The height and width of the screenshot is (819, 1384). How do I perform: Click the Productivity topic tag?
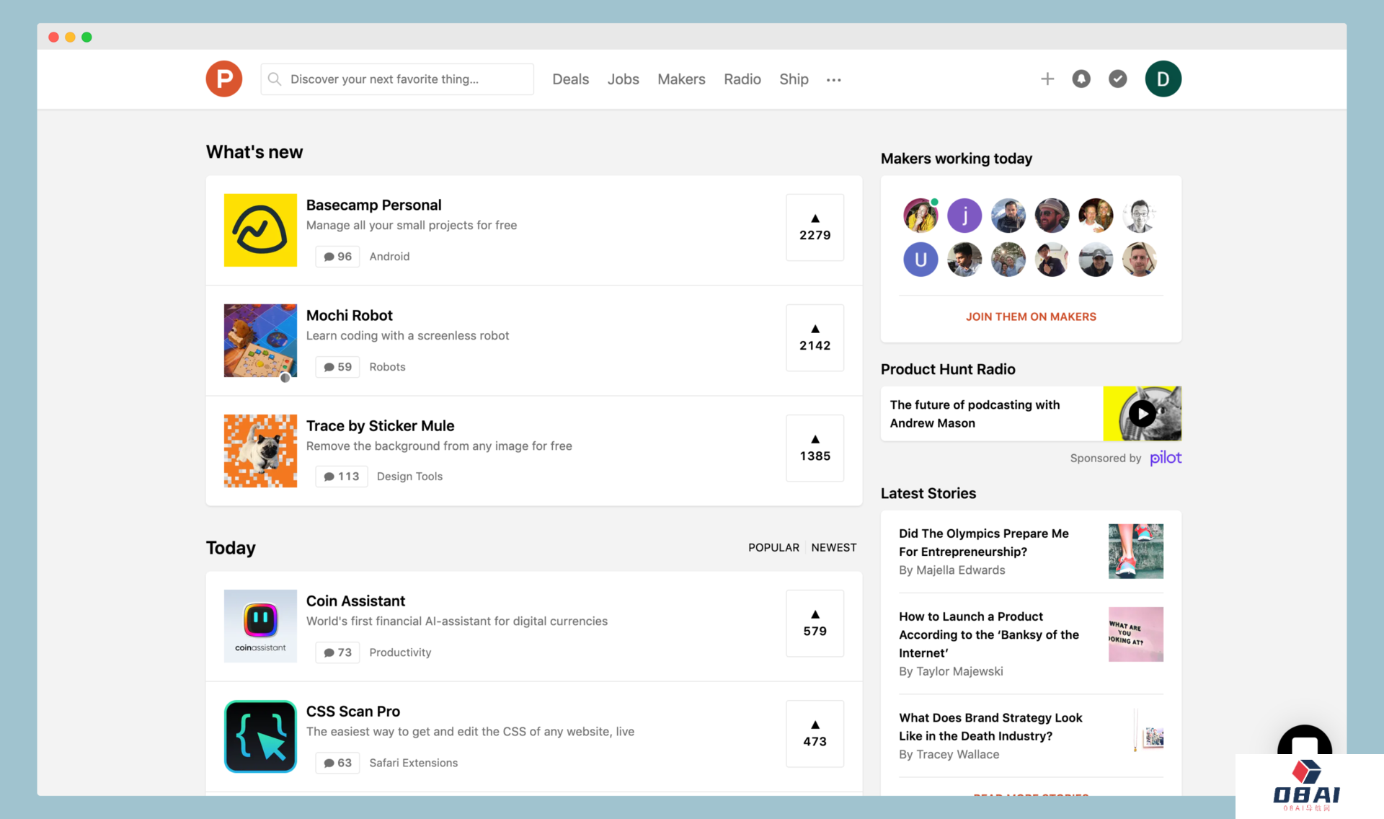[x=400, y=652]
